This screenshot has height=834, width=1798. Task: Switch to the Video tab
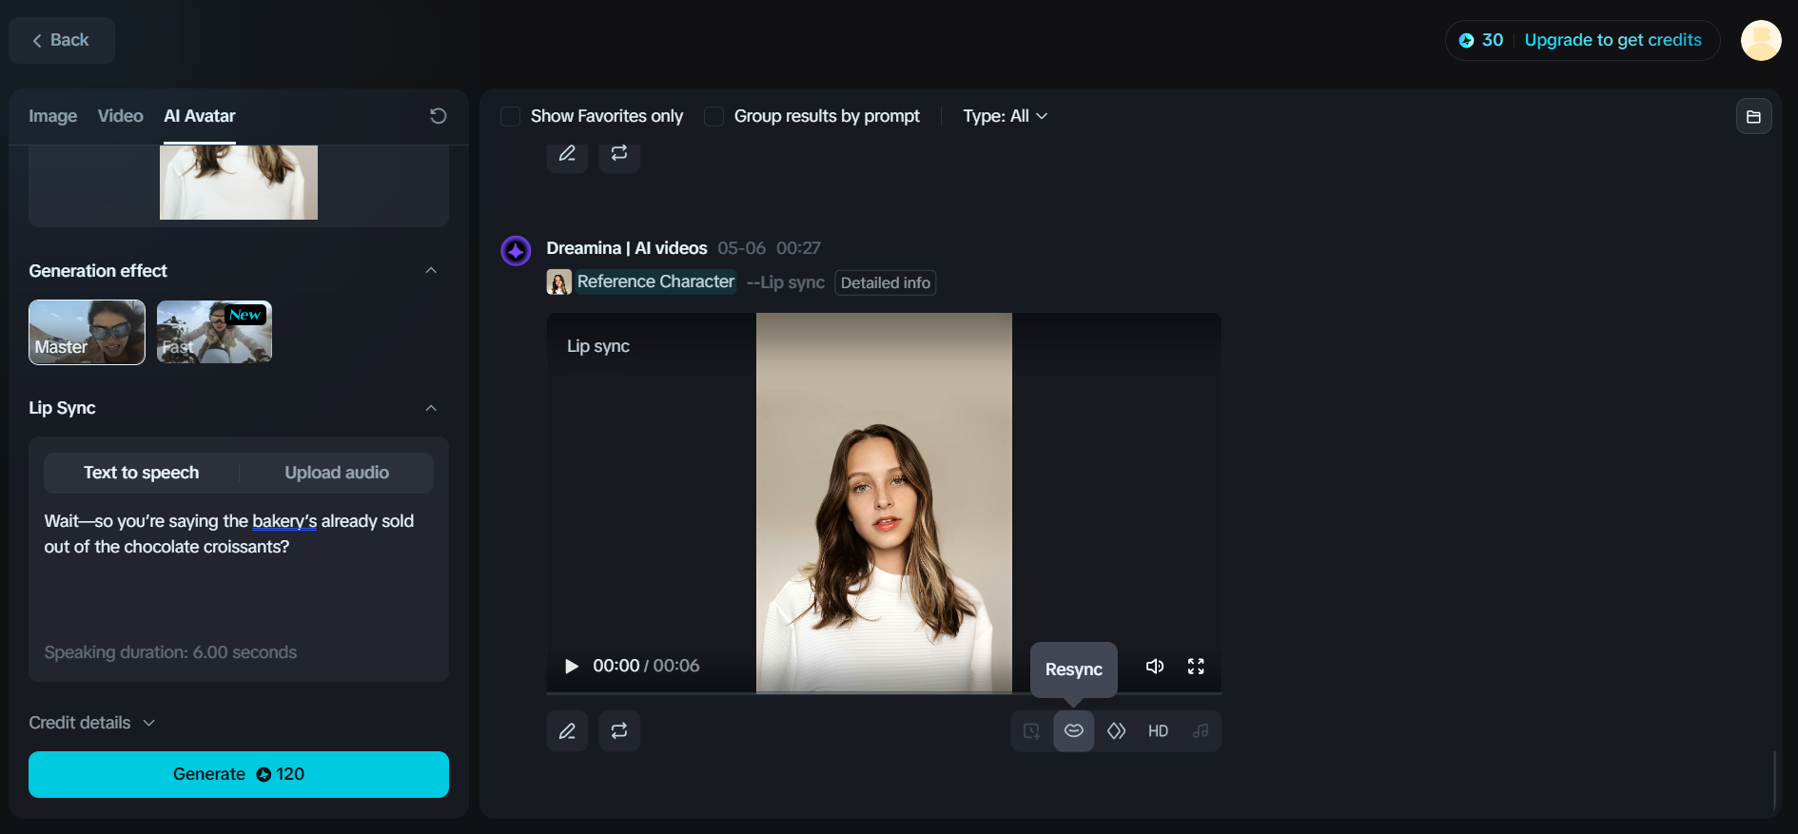[121, 116]
